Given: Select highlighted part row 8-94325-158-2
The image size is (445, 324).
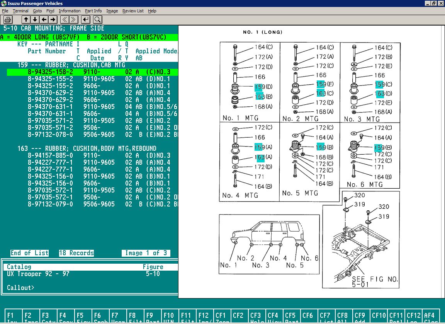Looking at the screenshot, I should coord(93,72).
